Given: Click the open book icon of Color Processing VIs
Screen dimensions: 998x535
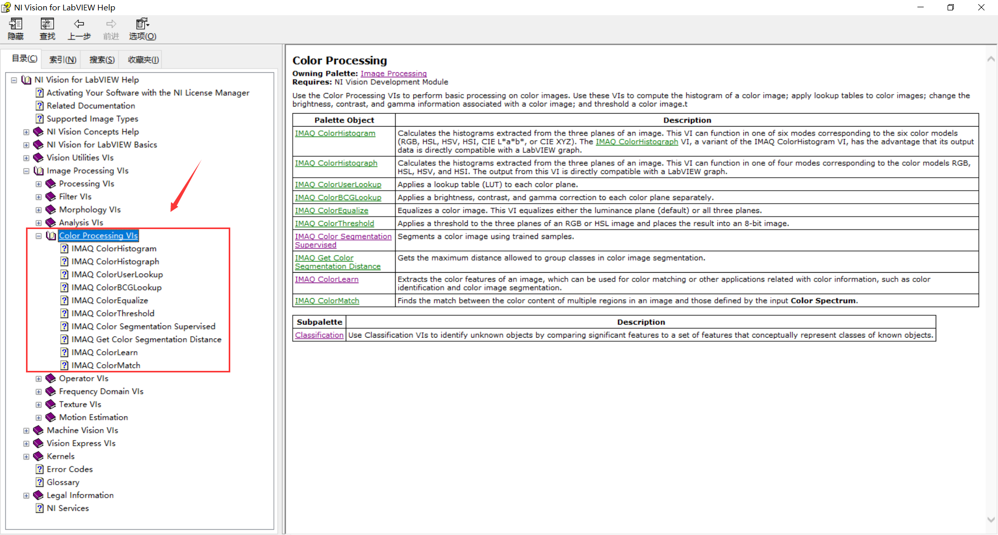Looking at the screenshot, I should (x=51, y=236).
